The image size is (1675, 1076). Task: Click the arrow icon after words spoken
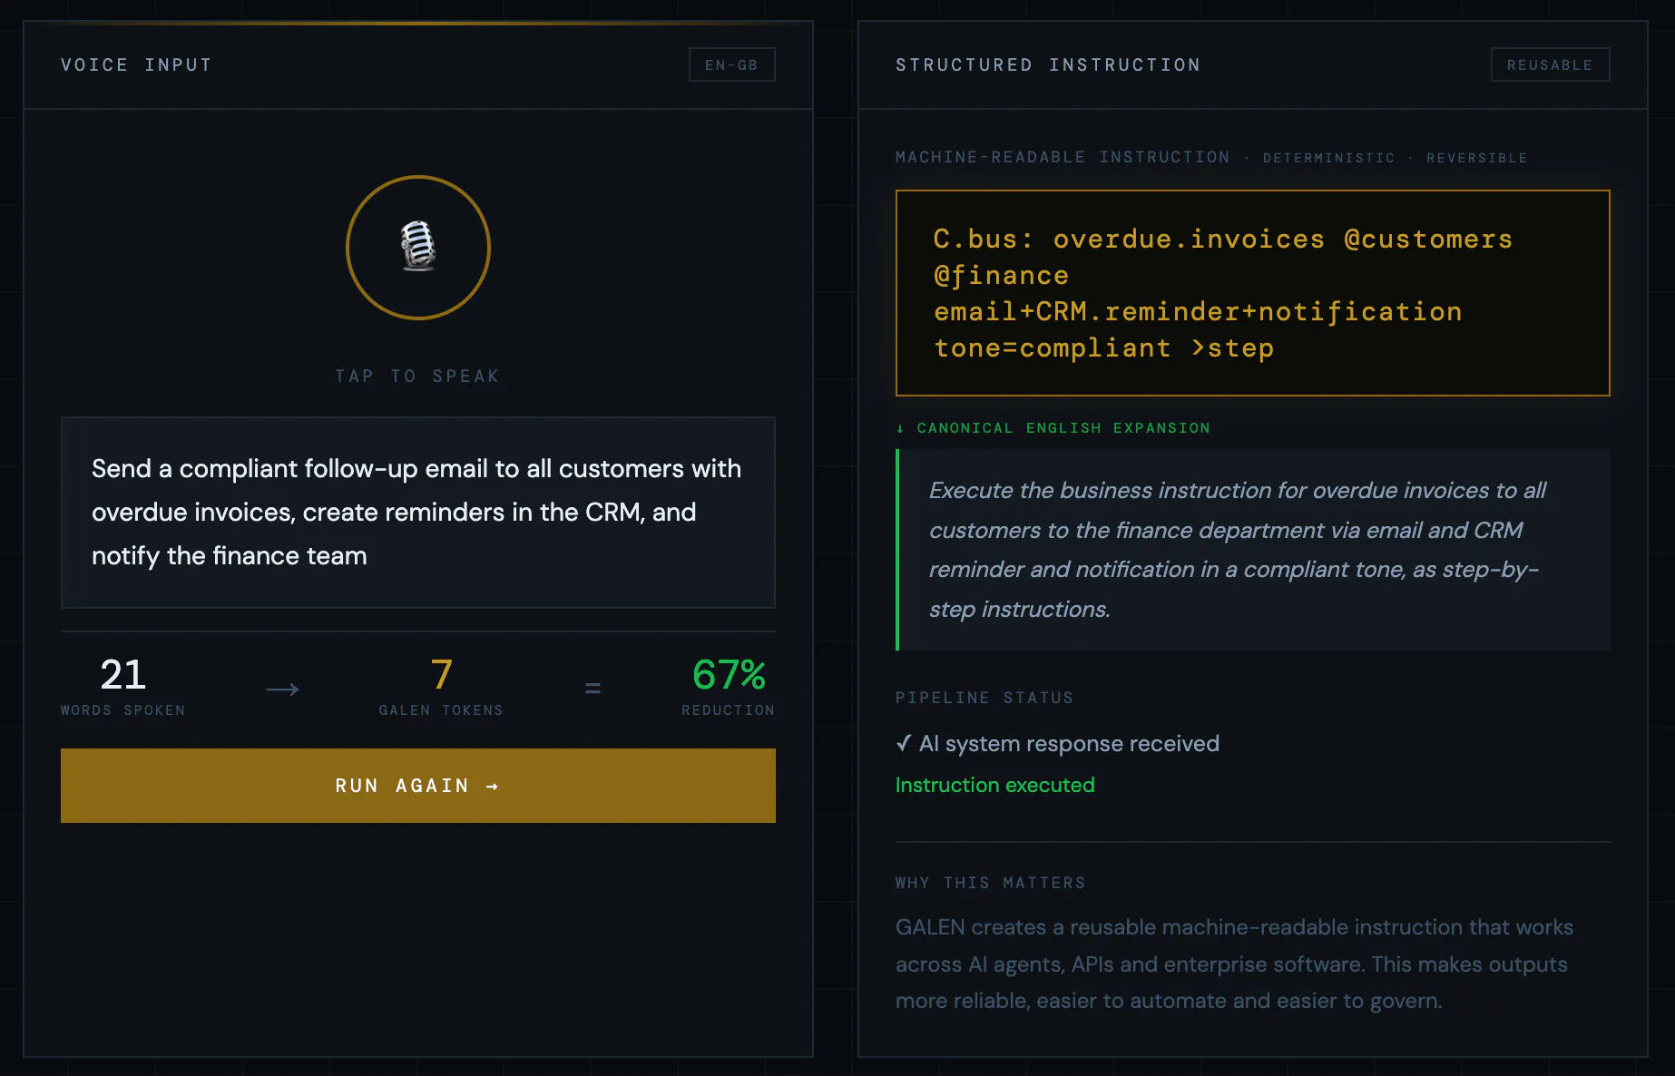click(x=282, y=690)
